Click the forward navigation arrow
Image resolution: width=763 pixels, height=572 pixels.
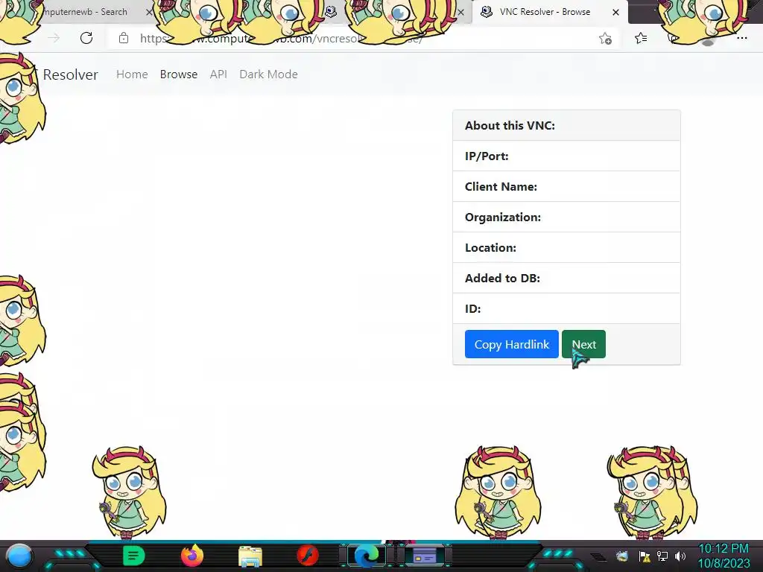coord(54,38)
